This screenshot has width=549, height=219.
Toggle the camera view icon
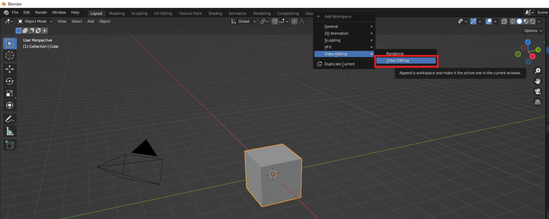(538, 91)
